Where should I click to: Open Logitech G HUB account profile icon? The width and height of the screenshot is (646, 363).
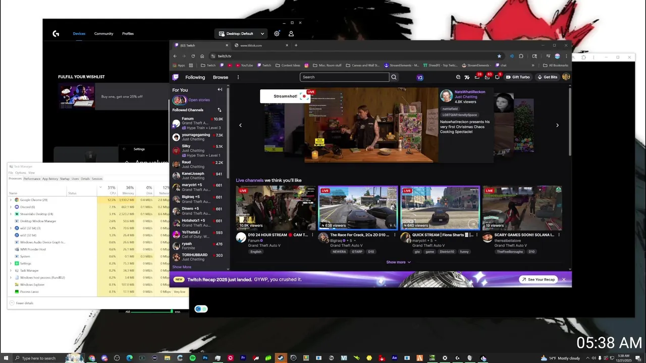point(291,33)
